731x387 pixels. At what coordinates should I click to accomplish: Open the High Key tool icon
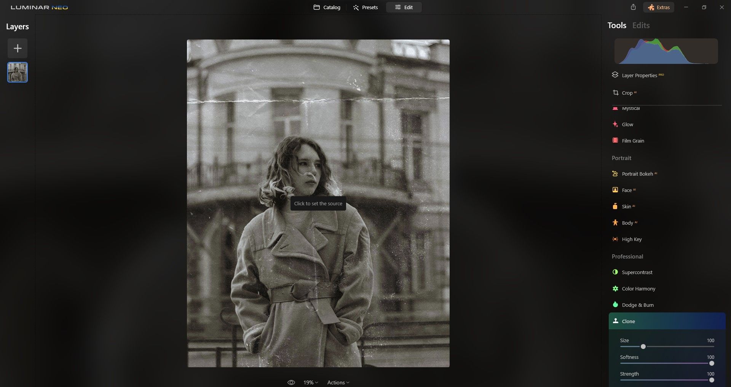click(x=615, y=239)
